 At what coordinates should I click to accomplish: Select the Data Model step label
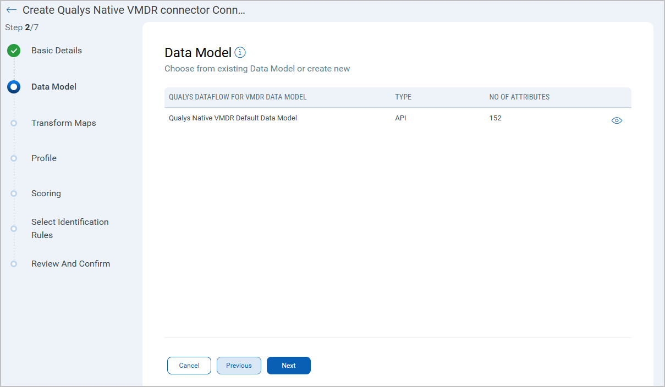tap(54, 87)
